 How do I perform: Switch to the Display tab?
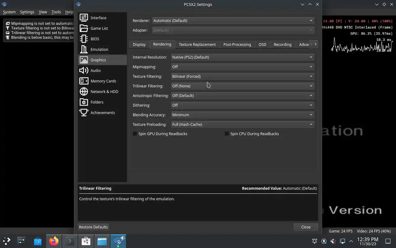139,44
